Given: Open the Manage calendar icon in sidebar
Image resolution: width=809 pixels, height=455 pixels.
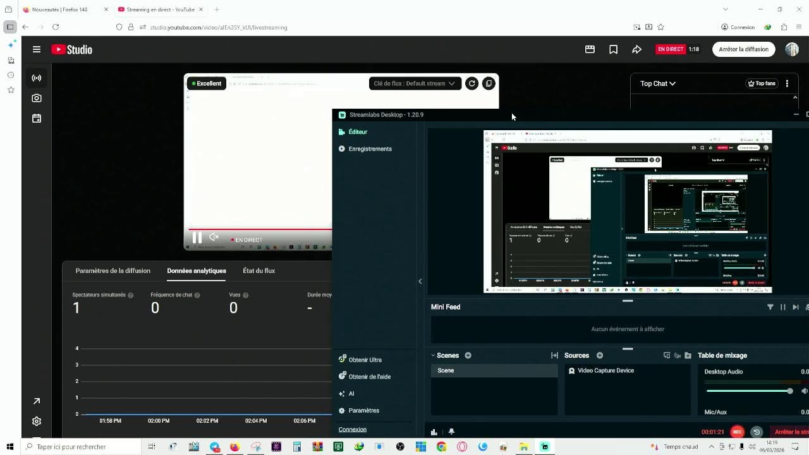Looking at the screenshot, I should 37,118.
